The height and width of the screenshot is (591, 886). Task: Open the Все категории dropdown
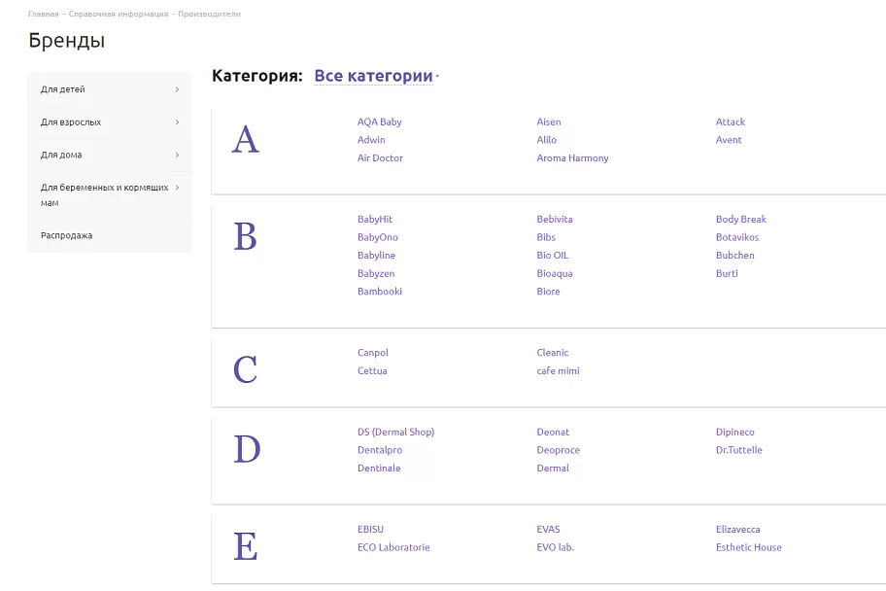[x=376, y=76]
